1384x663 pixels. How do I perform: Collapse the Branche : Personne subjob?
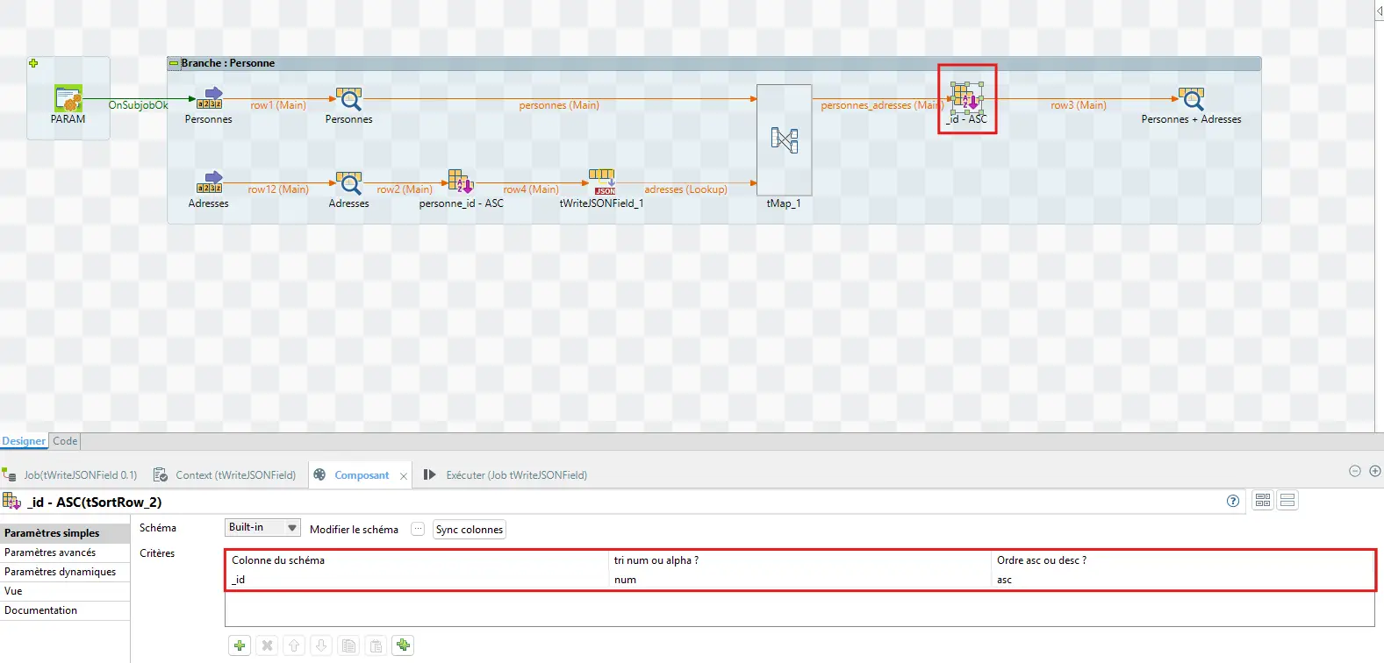coord(174,63)
